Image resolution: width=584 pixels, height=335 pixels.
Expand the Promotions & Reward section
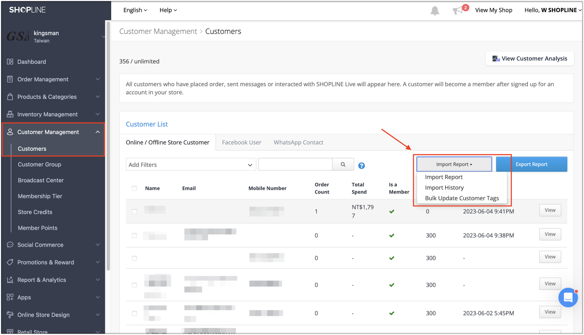[x=97, y=262]
